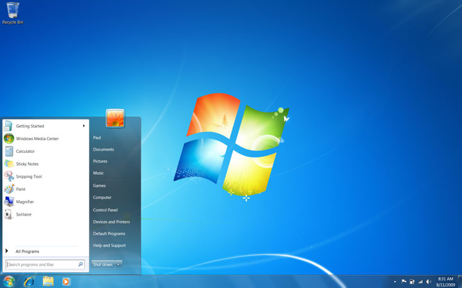
Task: Open Control Panel from Start menu
Action: (x=105, y=210)
